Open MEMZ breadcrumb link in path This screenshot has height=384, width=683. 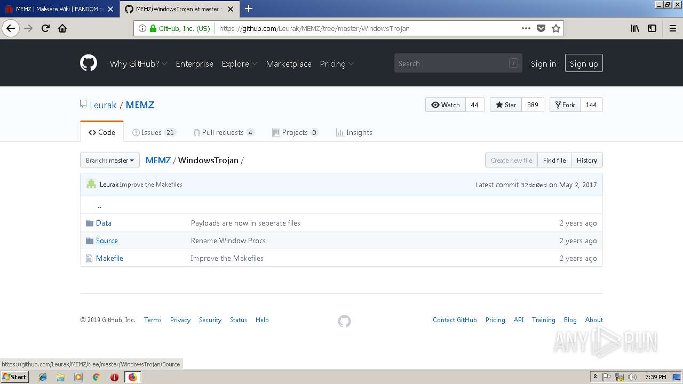[158, 160]
